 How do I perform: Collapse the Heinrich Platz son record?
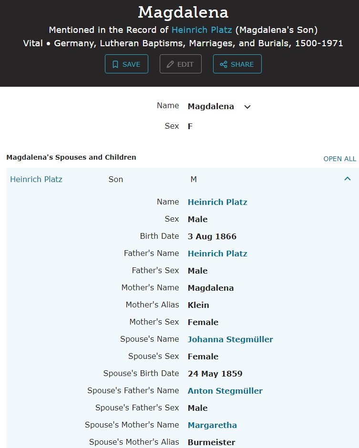pyautogui.click(x=348, y=179)
